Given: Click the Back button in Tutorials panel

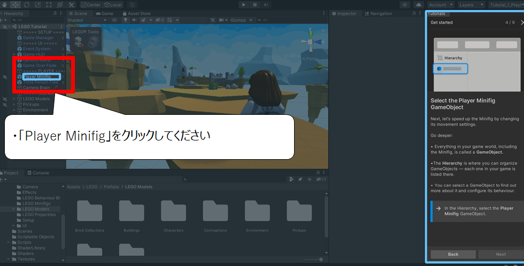Looking at the screenshot, I should coord(453,254).
